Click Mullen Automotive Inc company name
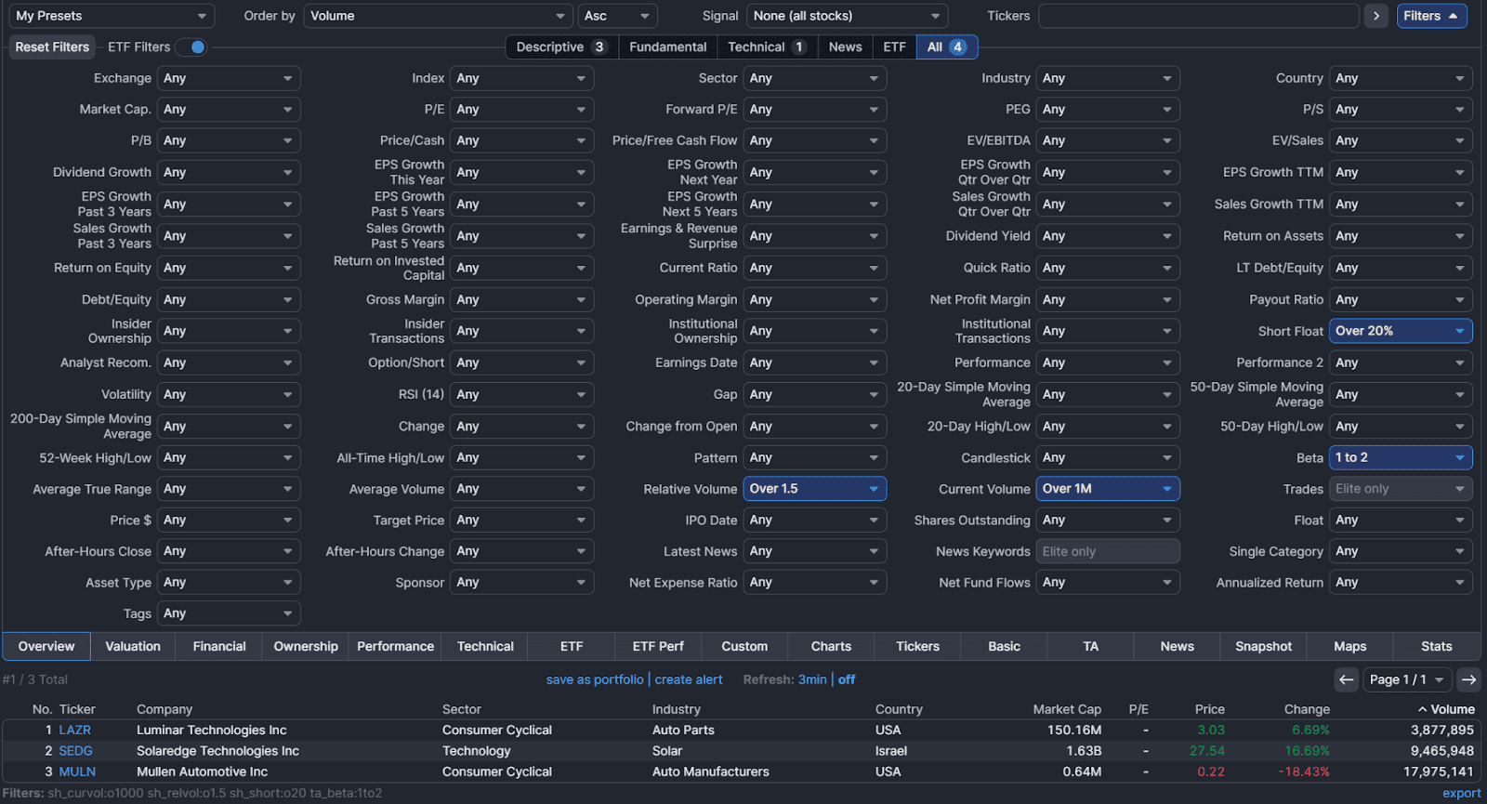Screen dimensions: 1487x804 202,771
